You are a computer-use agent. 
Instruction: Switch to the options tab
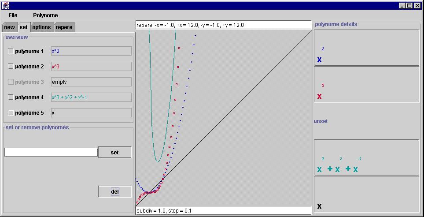(41, 27)
